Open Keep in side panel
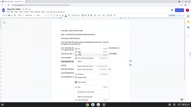This screenshot has width=191, height=107. pyautogui.click(x=188, y=22)
